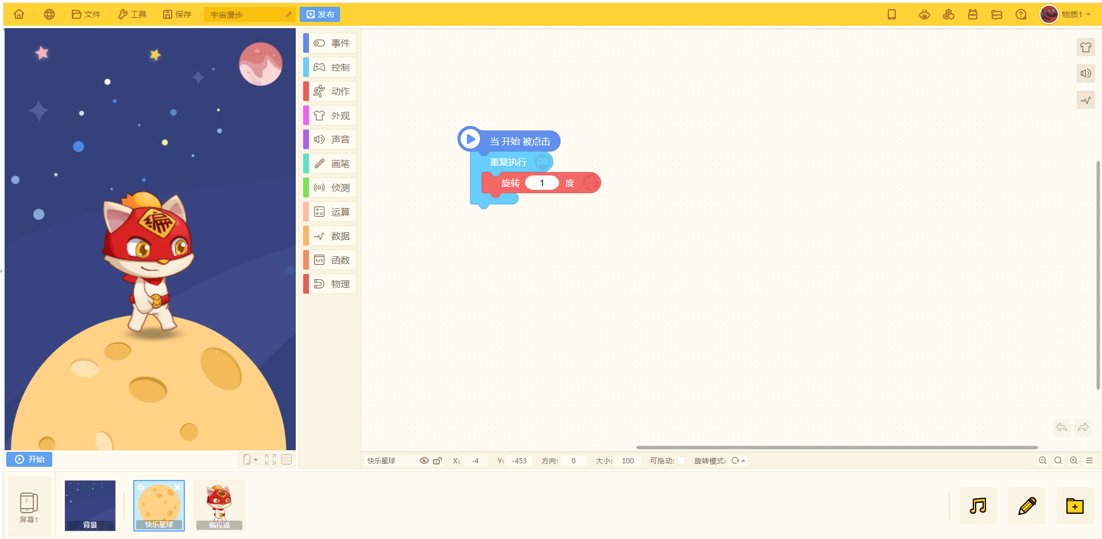This screenshot has height=539, width=1102.
Task: Click the 大小 size value field
Action: [x=628, y=460]
